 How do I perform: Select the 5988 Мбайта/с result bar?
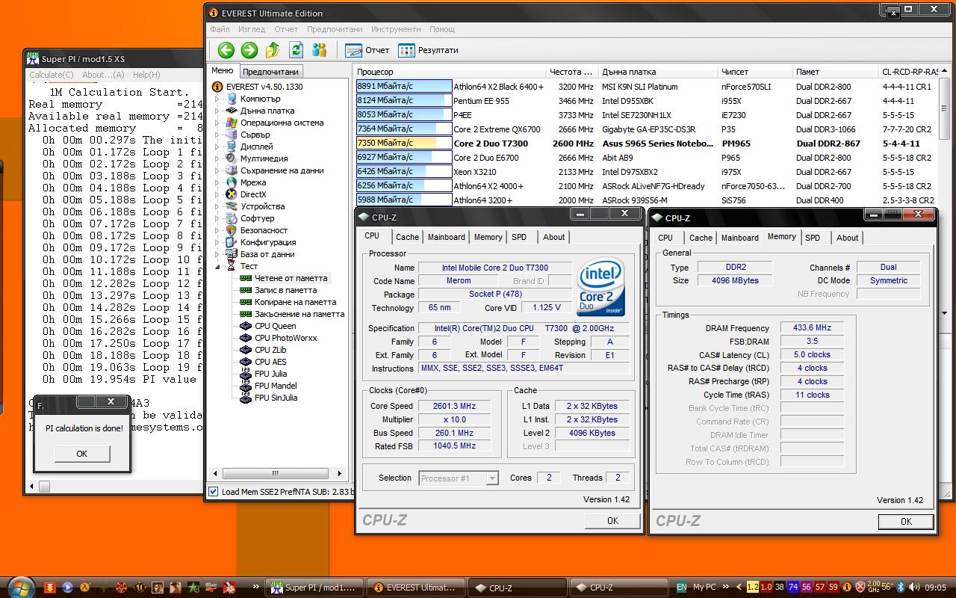404,200
